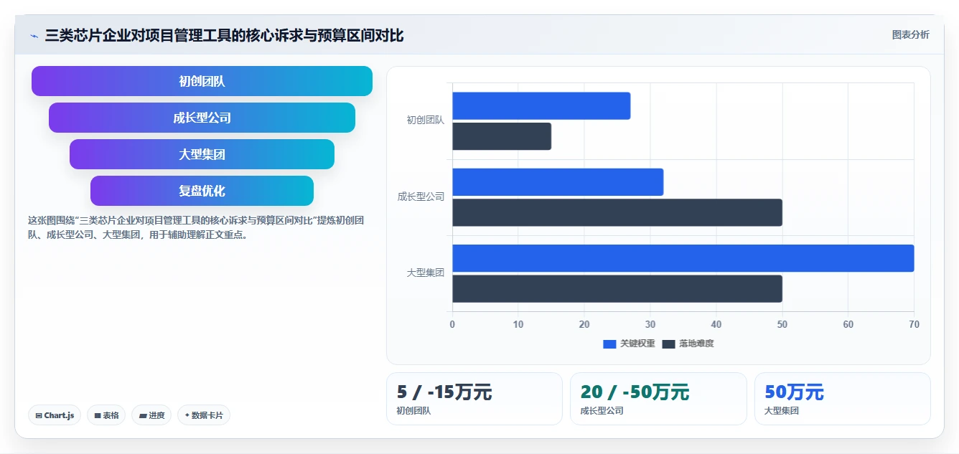Click the 50万元 data card

(843, 399)
